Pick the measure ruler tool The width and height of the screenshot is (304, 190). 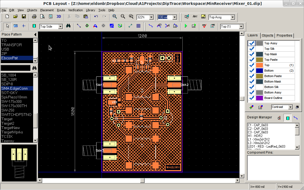click(x=16, y=26)
